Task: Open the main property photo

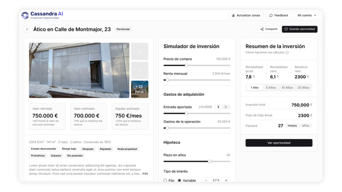Action: pos(79,70)
